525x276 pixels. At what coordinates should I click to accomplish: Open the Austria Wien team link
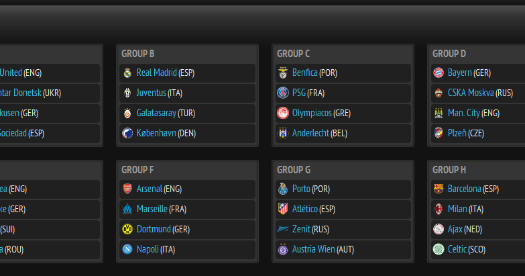(313, 249)
